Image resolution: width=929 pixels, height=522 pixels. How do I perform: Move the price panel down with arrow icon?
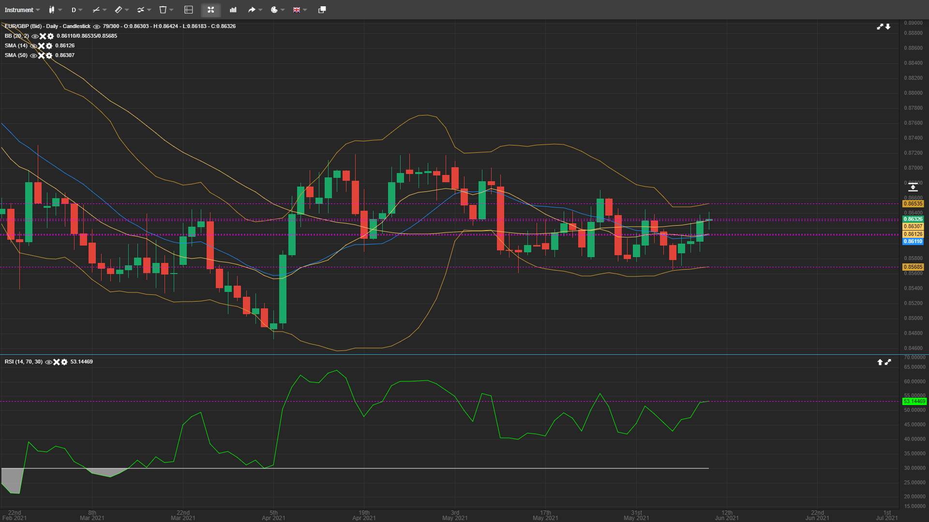pyautogui.click(x=888, y=27)
